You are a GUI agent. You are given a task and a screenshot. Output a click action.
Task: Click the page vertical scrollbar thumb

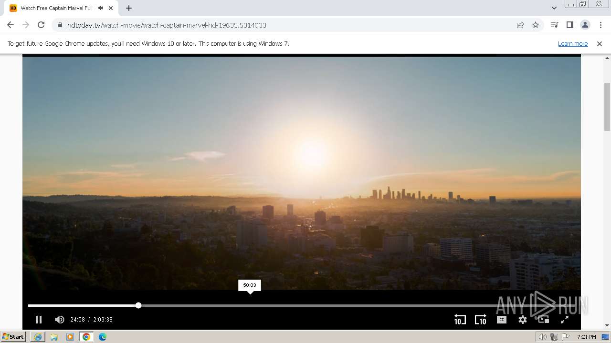pyautogui.click(x=607, y=107)
